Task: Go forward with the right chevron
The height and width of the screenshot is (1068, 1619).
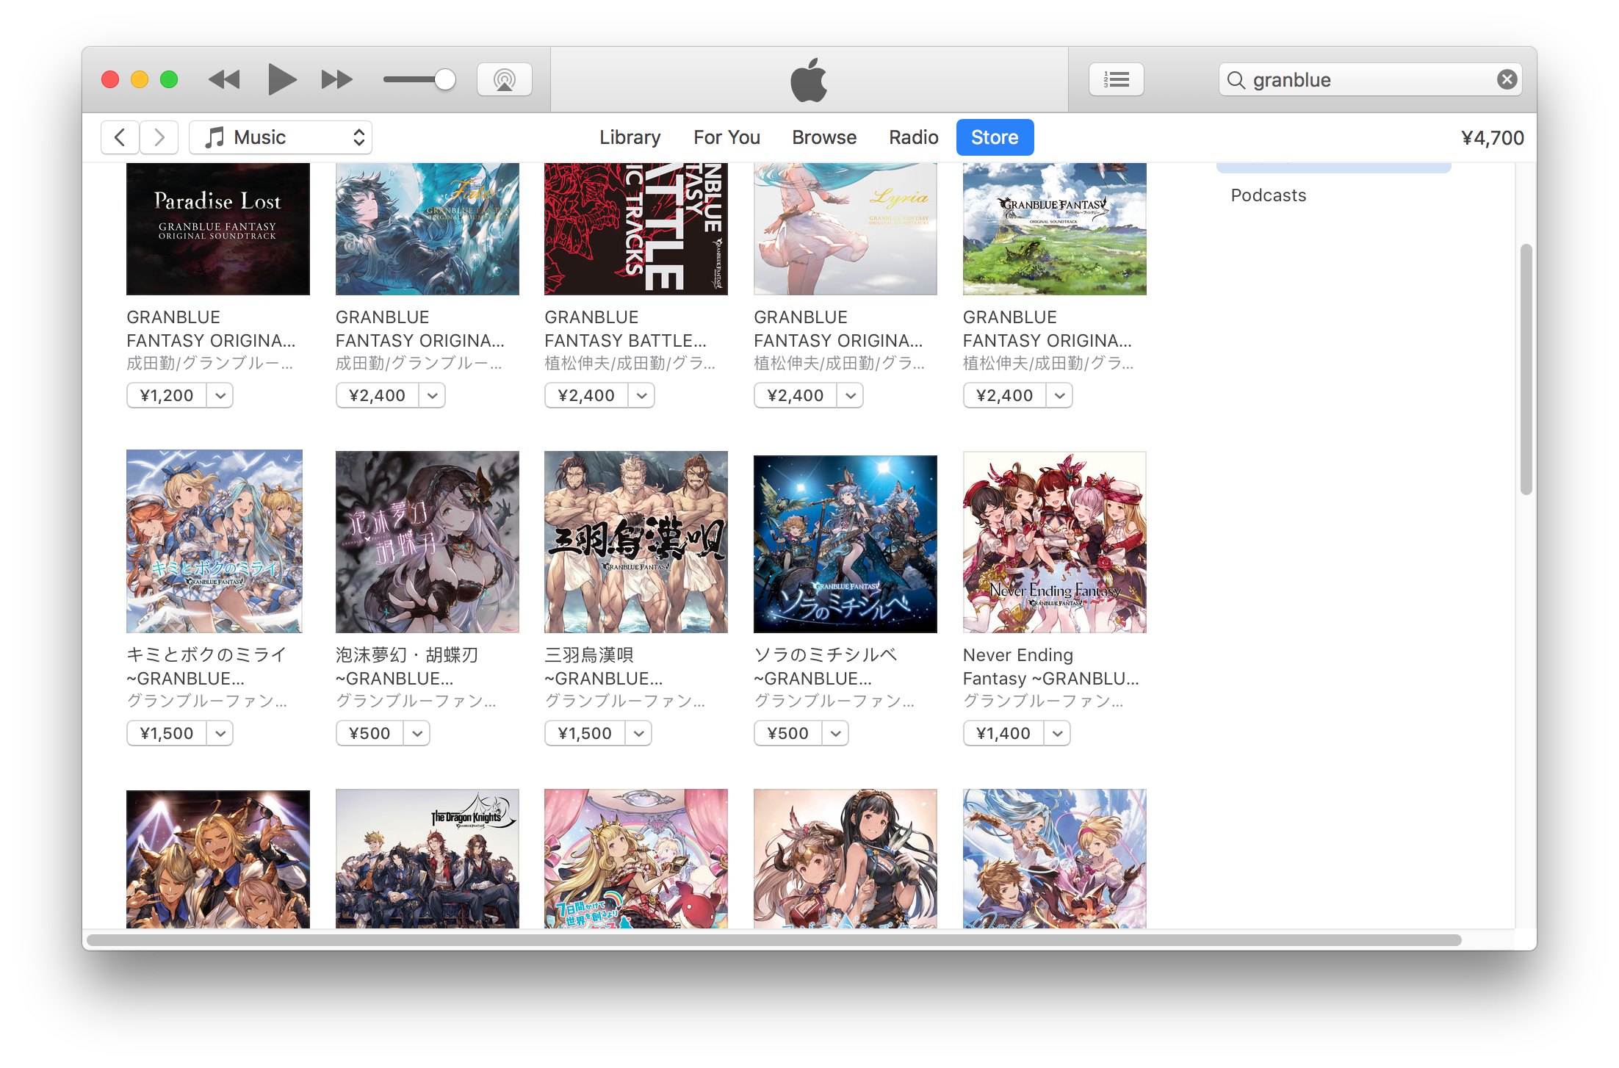Action: [159, 137]
